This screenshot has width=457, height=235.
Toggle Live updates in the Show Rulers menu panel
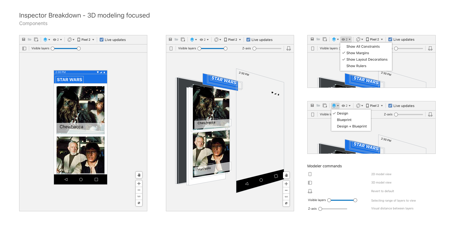point(390,39)
